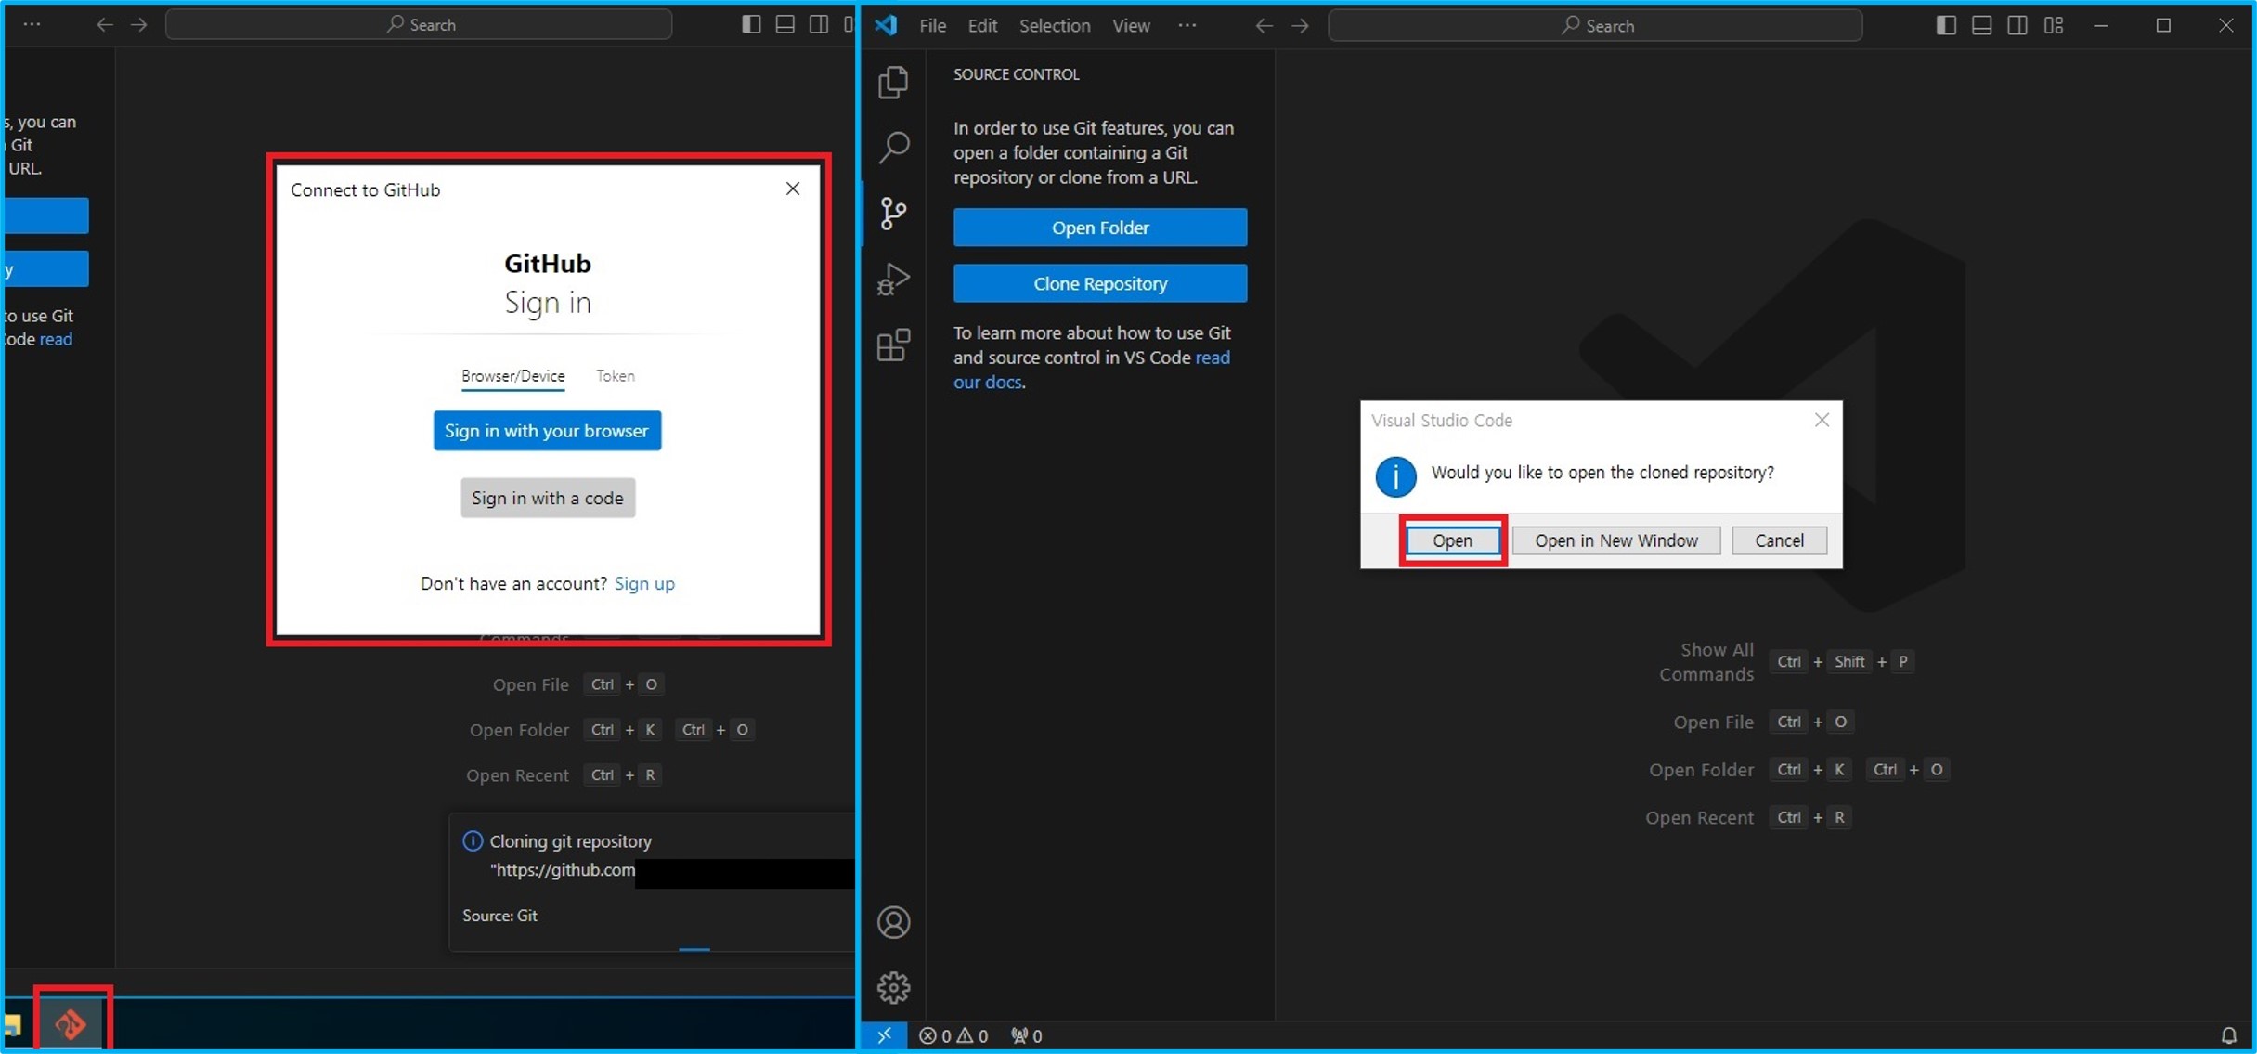Toggle secondary side bar in right window

click(2017, 25)
